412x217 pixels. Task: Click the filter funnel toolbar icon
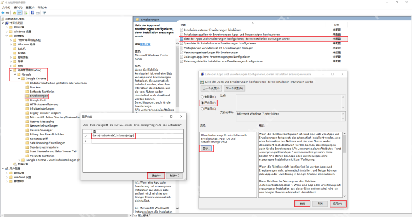44,13
